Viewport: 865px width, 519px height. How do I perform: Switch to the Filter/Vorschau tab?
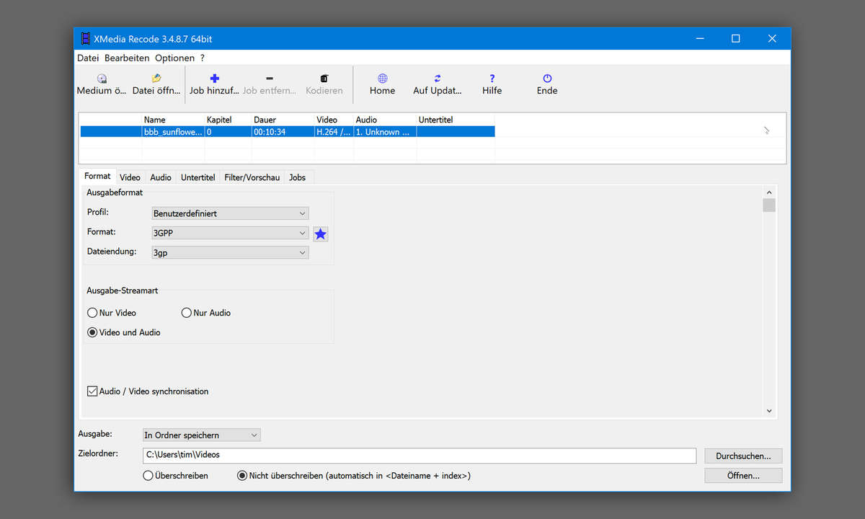point(252,177)
